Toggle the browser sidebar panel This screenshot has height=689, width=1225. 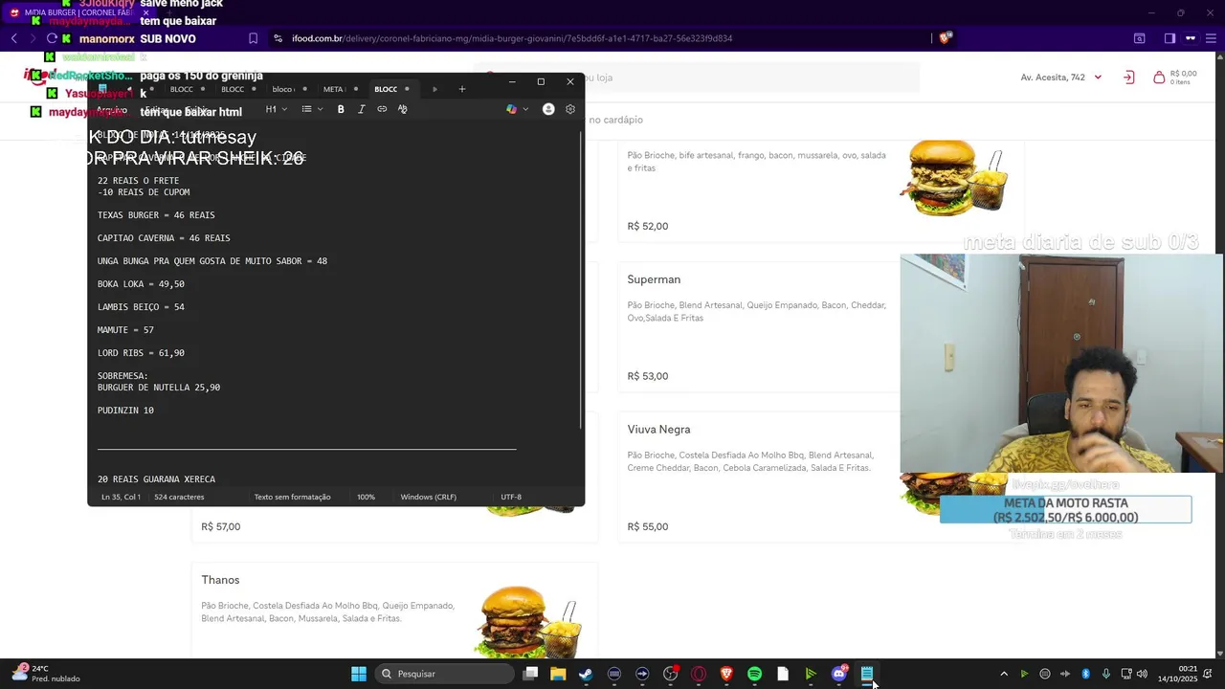(x=1169, y=38)
